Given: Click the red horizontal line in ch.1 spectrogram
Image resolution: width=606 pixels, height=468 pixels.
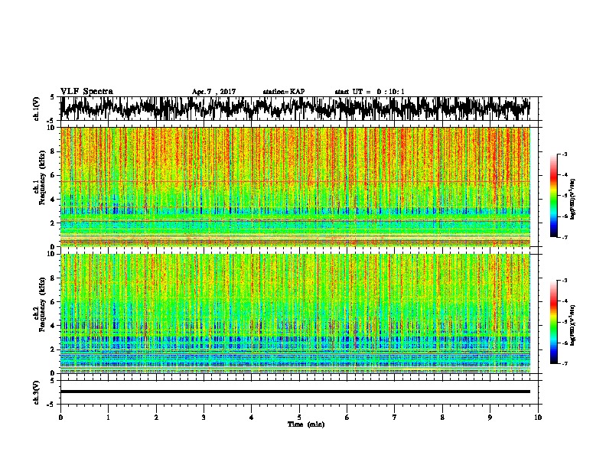Looking at the screenshot, I should pos(295,181).
